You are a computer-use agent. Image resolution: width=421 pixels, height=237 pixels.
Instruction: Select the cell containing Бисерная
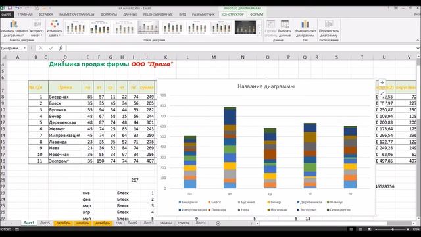pyautogui.click(x=65, y=97)
